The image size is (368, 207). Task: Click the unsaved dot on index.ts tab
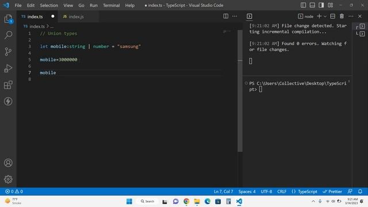53,16
